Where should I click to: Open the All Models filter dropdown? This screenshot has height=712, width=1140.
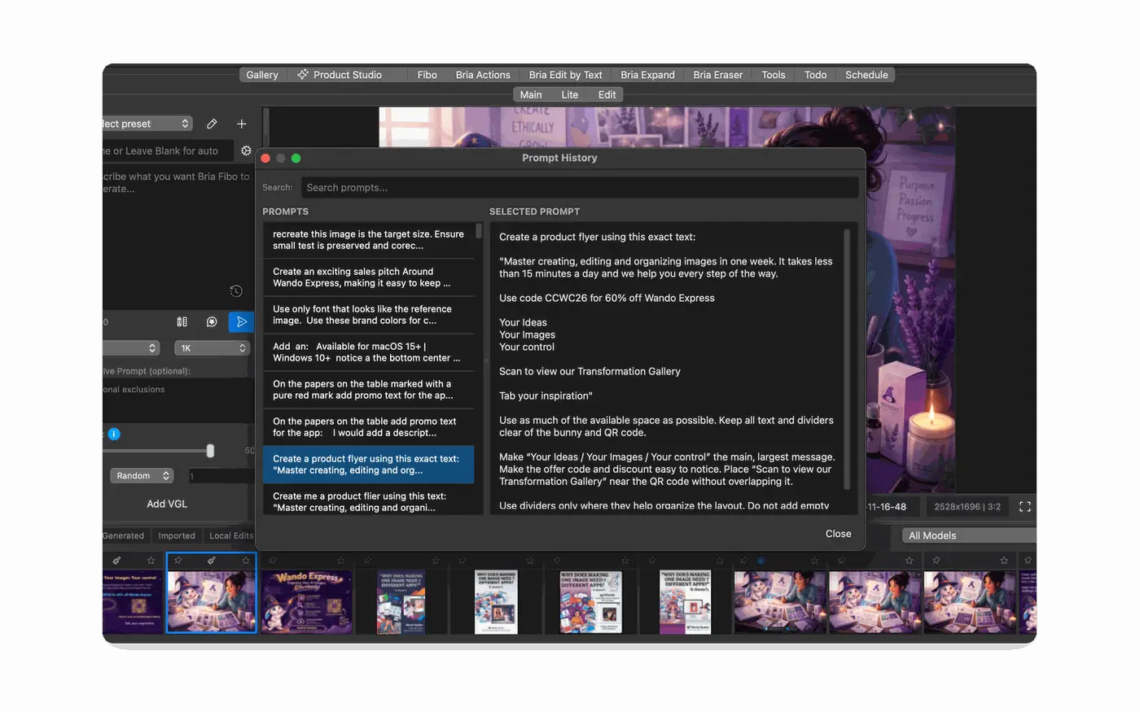click(969, 535)
